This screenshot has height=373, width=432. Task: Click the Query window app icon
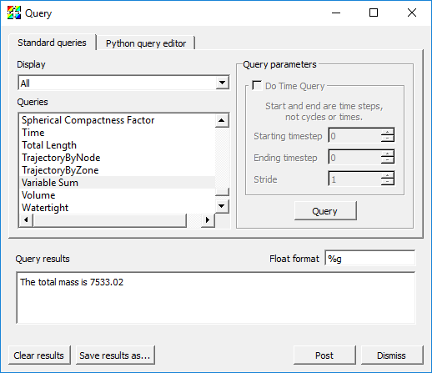(14, 13)
